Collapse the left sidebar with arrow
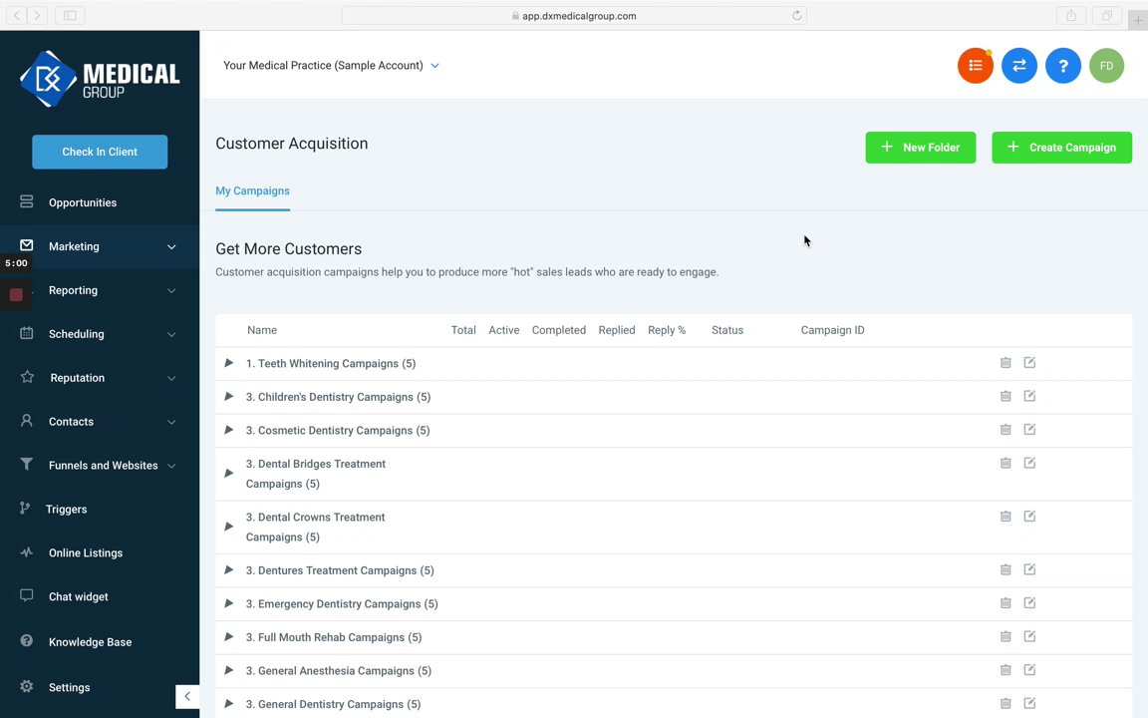Viewport: 1148px width, 718px height. click(187, 696)
